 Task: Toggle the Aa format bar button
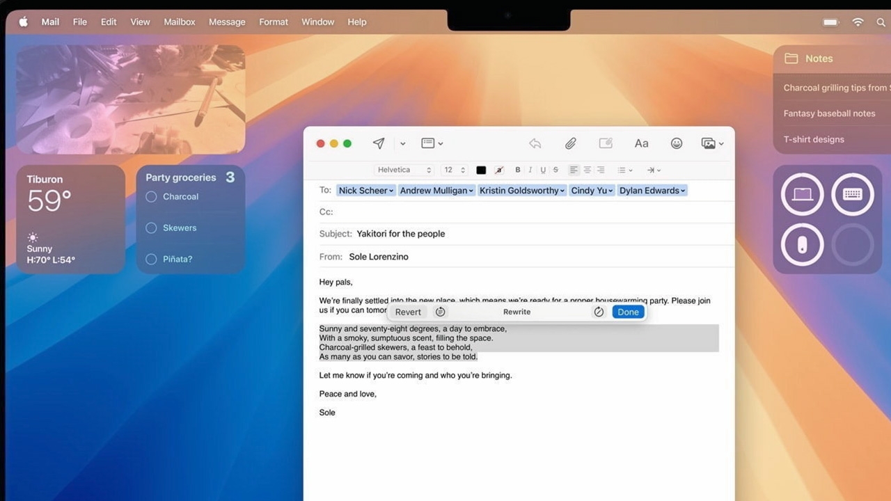[x=641, y=143]
